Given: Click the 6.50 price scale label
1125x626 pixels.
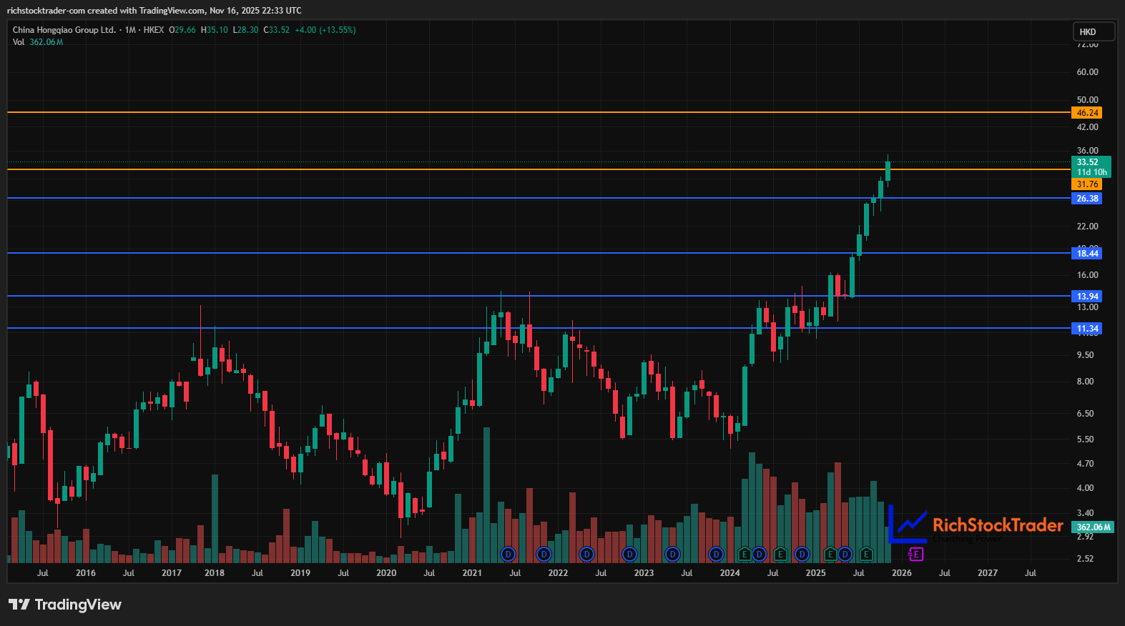Looking at the screenshot, I should 1086,414.
